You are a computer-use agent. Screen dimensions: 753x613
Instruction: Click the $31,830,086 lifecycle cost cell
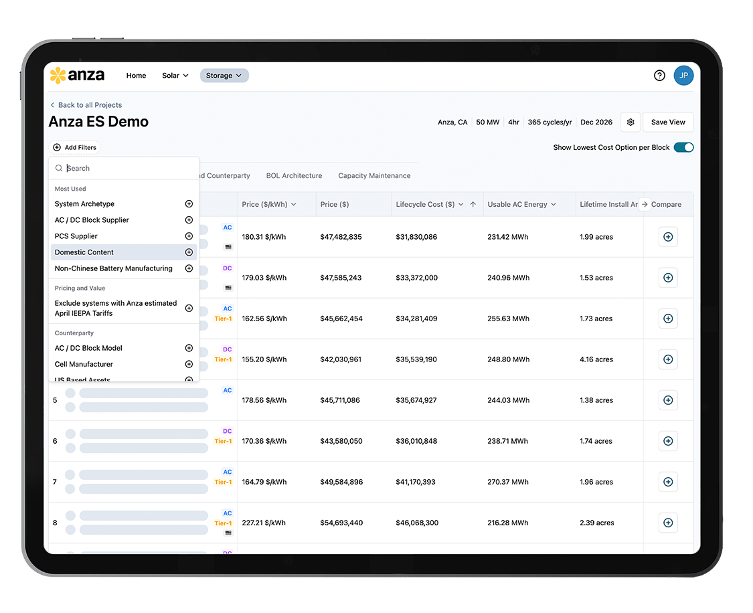point(416,237)
